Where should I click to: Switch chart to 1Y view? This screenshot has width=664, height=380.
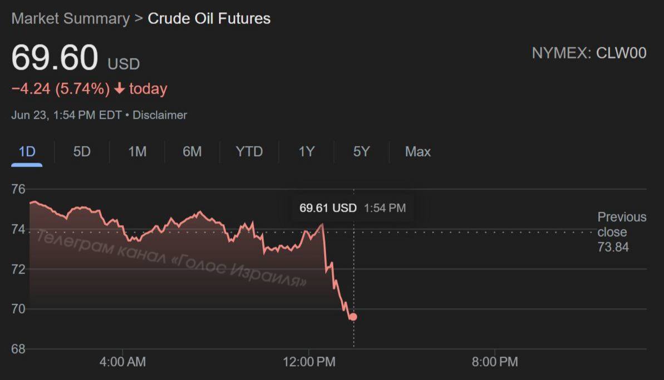point(306,151)
